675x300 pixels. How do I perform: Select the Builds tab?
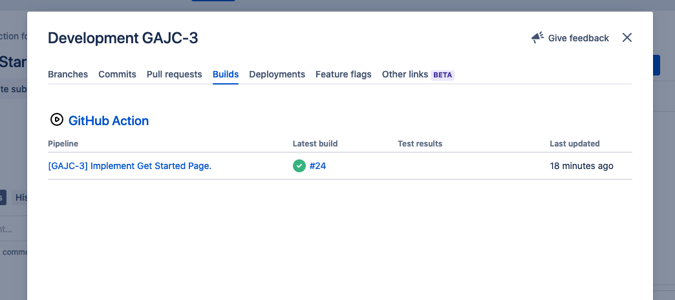(226, 74)
